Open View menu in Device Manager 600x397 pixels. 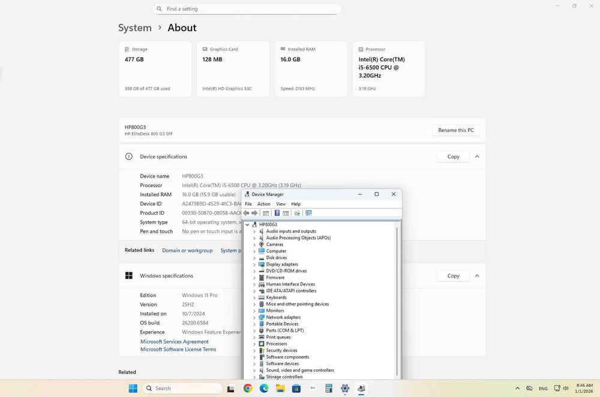pos(281,204)
